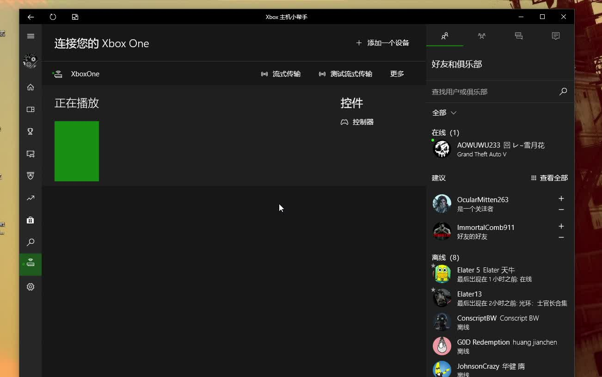The image size is (602, 377).
Task: Click the search magnifier in sidebar
Action: pyautogui.click(x=31, y=242)
